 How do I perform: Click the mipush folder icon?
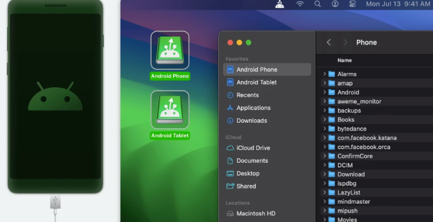tap(331, 211)
